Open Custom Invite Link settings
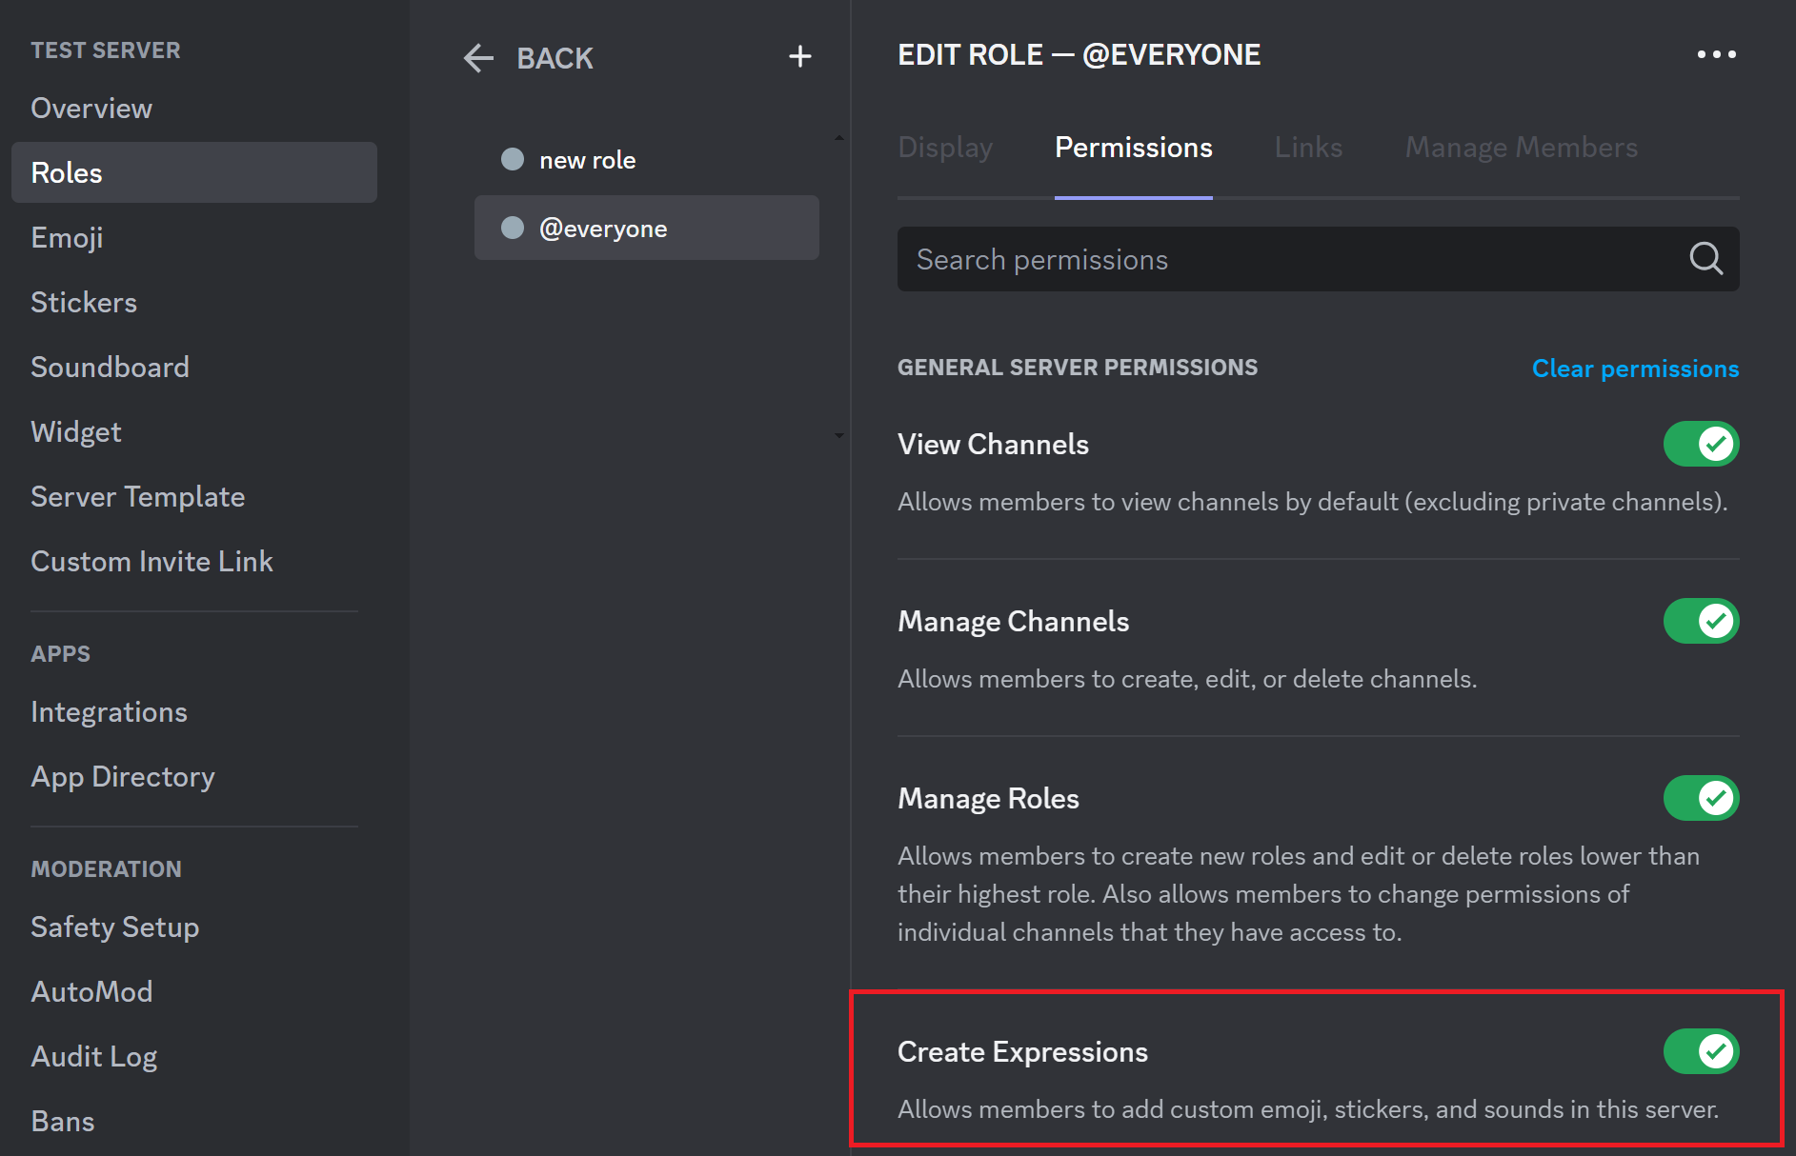The width and height of the screenshot is (1796, 1156). pos(151,561)
